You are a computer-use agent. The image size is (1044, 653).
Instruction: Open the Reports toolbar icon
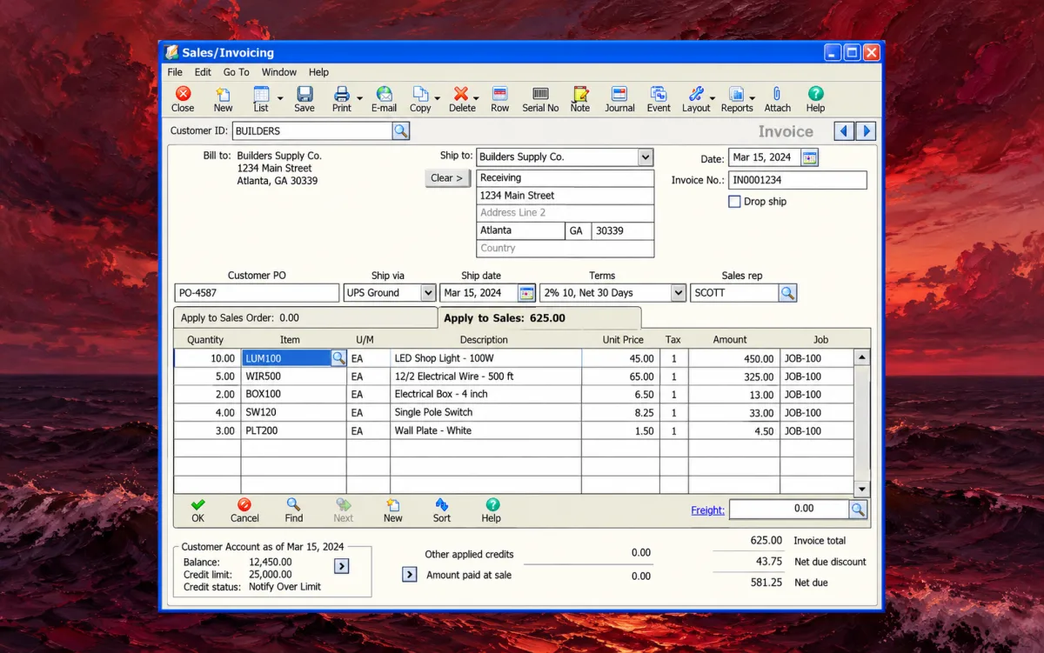point(736,94)
